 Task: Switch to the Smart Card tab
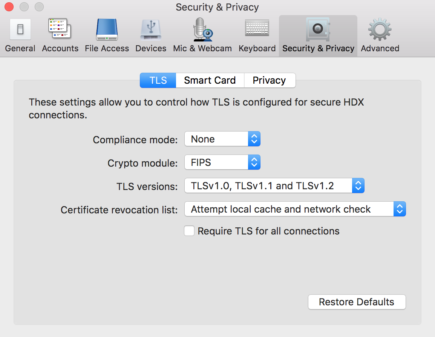pos(210,80)
